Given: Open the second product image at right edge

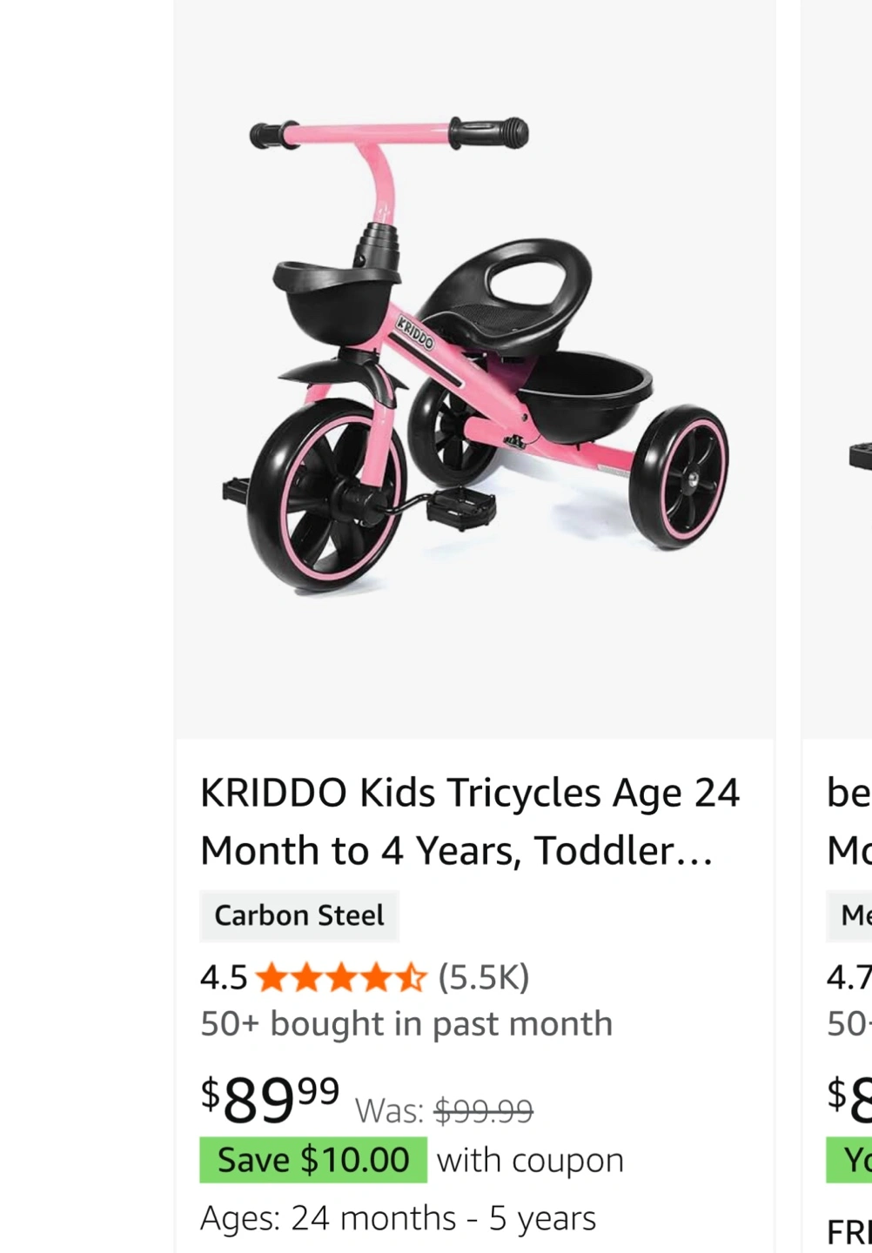Looking at the screenshot, I should point(837,369).
